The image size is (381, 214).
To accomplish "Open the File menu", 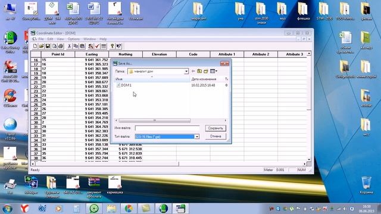I will coord(41,39).
